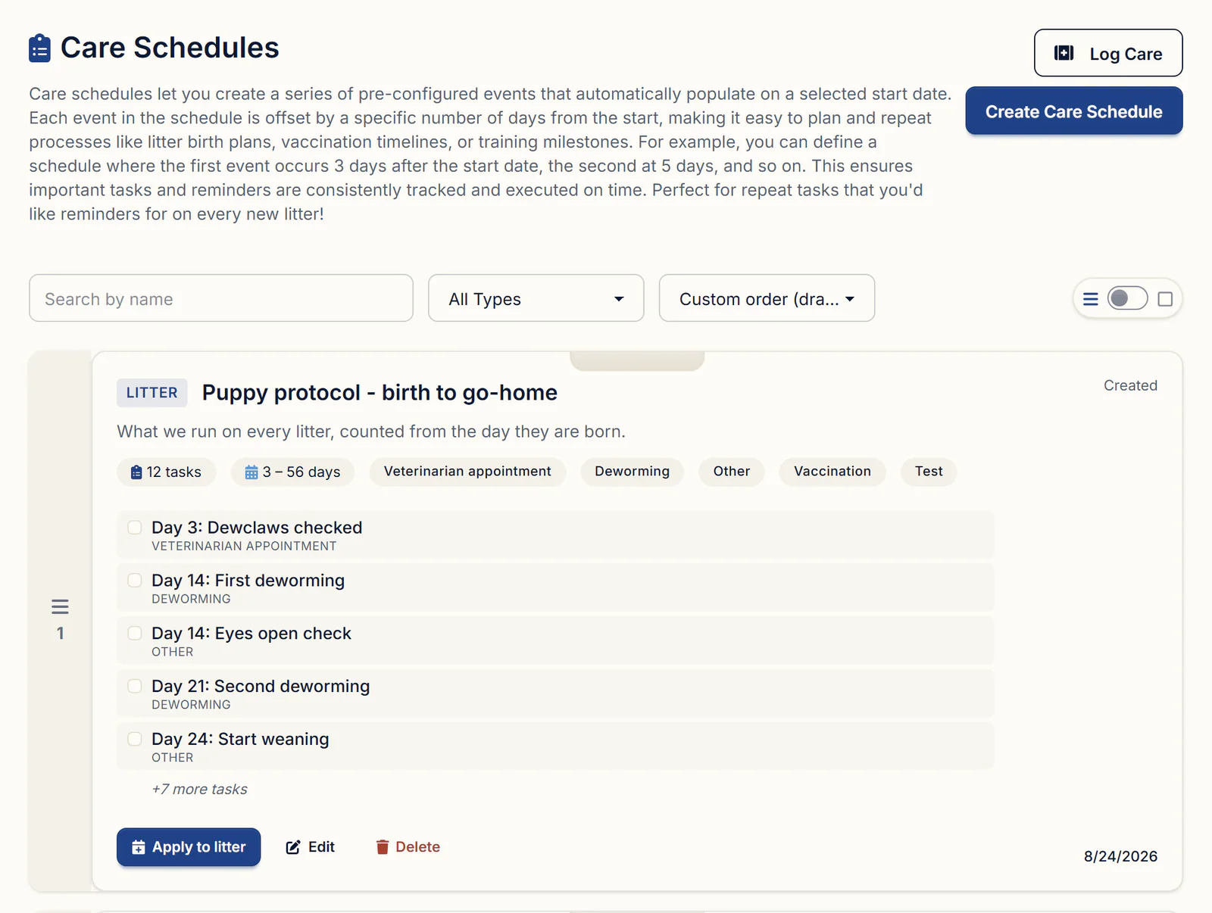Click the Day 24: Start weaning label
The height and width of the screenshot is (913, 1212).
[240, 739]
